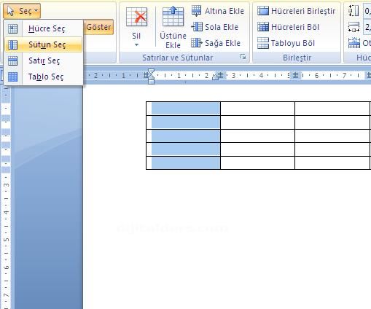
Task: Click the first-line indent marker on ruler
Action: (151, 72)
